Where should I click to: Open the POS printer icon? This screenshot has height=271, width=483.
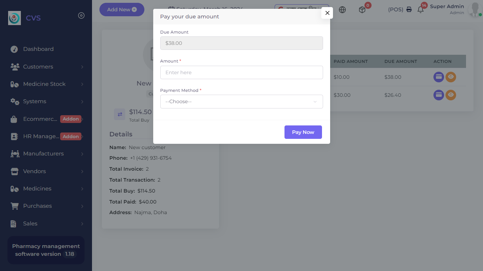coord(409,10)
